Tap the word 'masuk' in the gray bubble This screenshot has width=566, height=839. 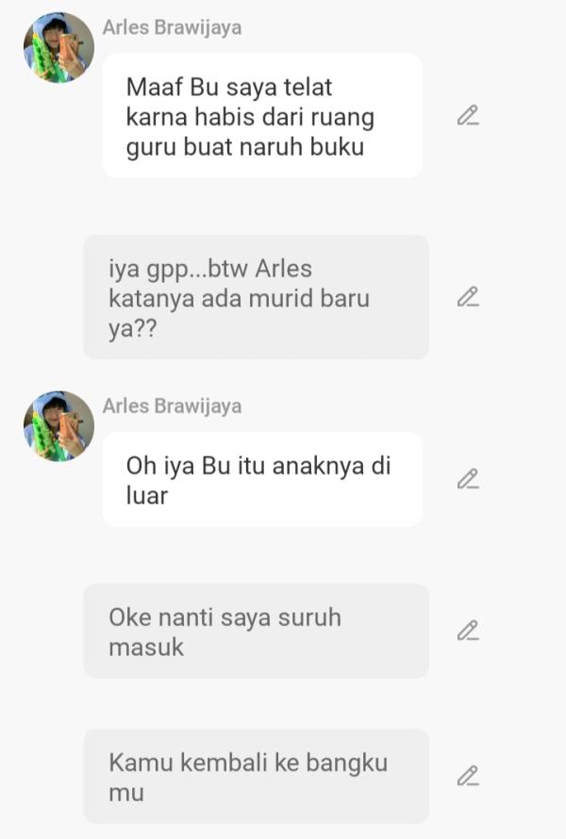(145, 648)
